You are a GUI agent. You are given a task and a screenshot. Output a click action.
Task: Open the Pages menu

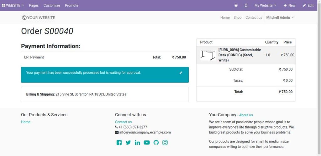pos(34,5)
